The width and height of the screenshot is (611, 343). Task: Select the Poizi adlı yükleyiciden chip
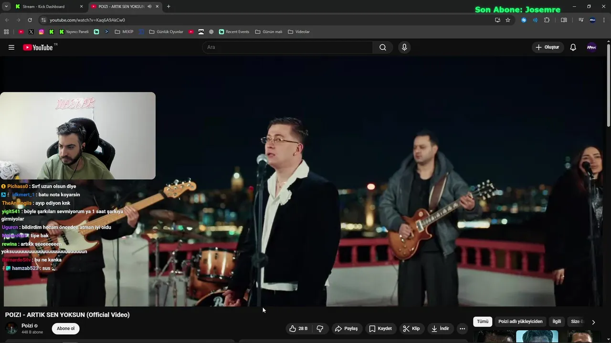520,322
